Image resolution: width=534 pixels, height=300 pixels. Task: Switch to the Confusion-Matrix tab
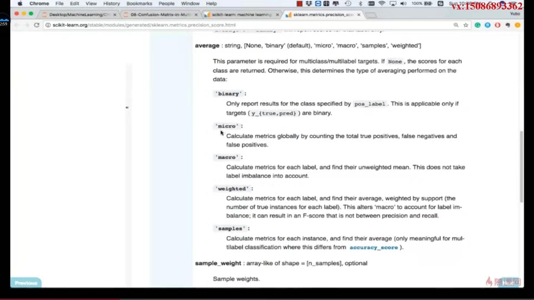[x=160, y=15]
